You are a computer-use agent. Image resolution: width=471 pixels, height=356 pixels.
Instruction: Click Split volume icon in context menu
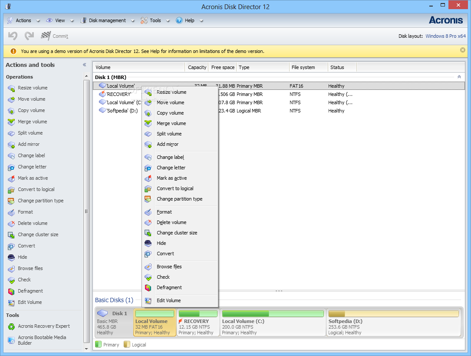[148, 134]
